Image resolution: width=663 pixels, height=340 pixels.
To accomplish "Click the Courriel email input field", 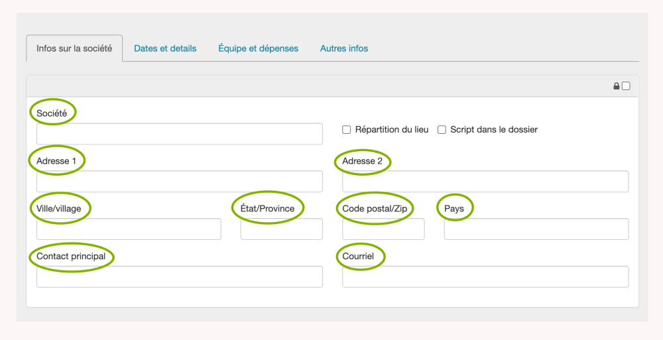I will pyautogui.click(x=485, y=277).
